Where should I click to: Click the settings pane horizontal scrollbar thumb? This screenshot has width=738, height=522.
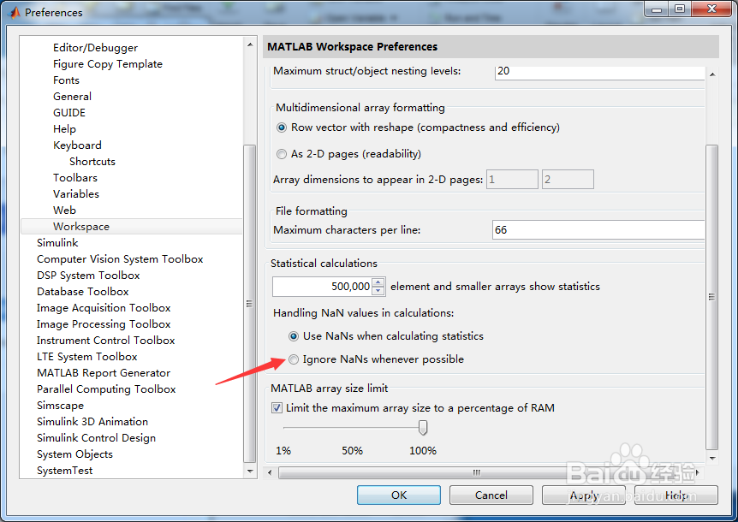[x=476, y=472]
